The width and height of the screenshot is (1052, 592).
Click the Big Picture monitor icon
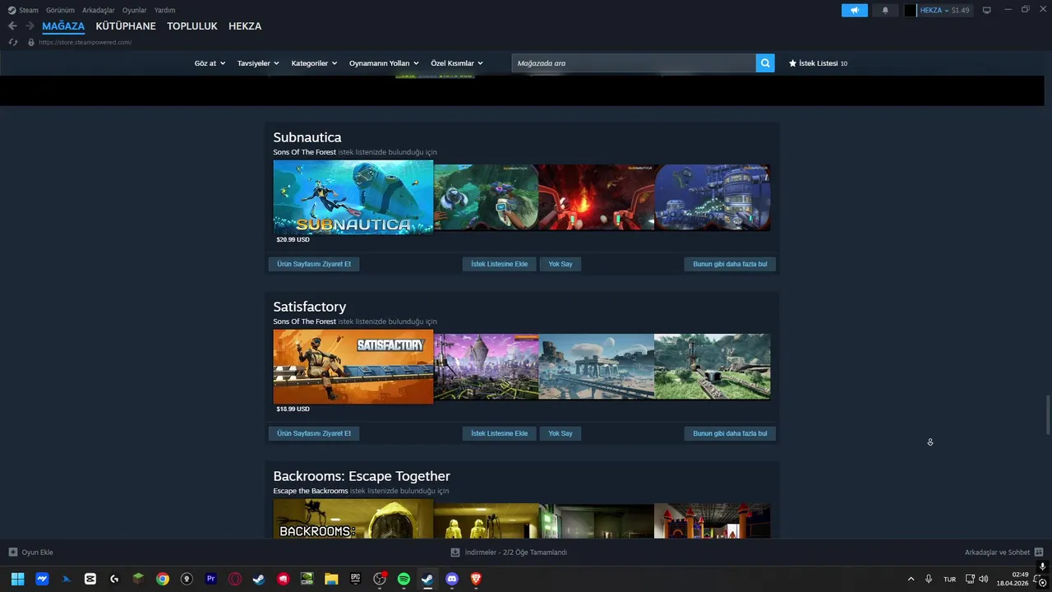tap(987, 10)
